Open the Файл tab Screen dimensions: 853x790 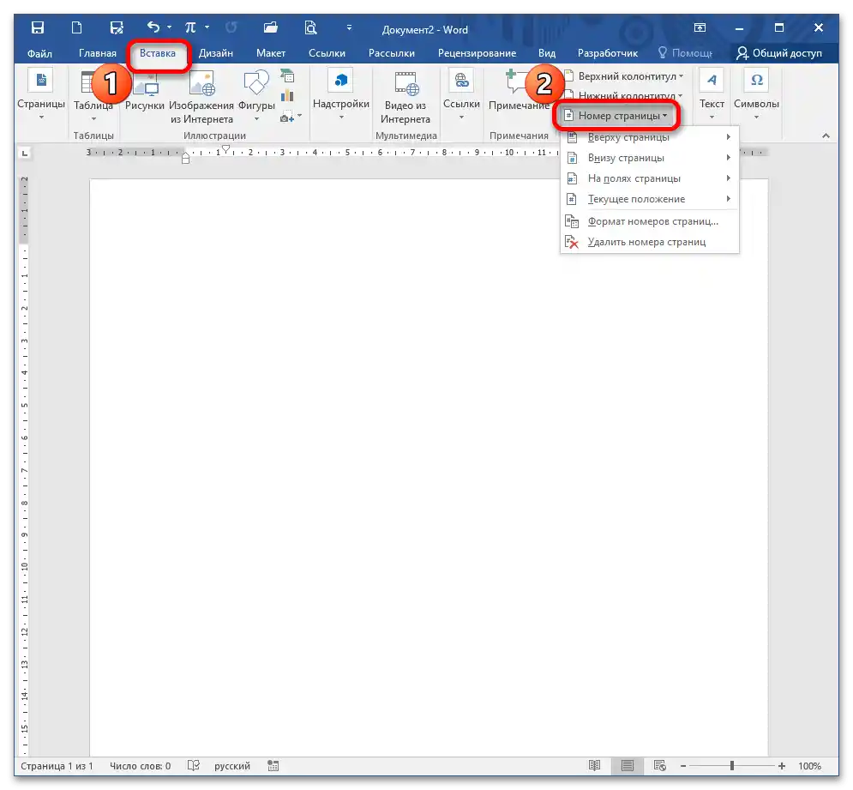[39, 53]
